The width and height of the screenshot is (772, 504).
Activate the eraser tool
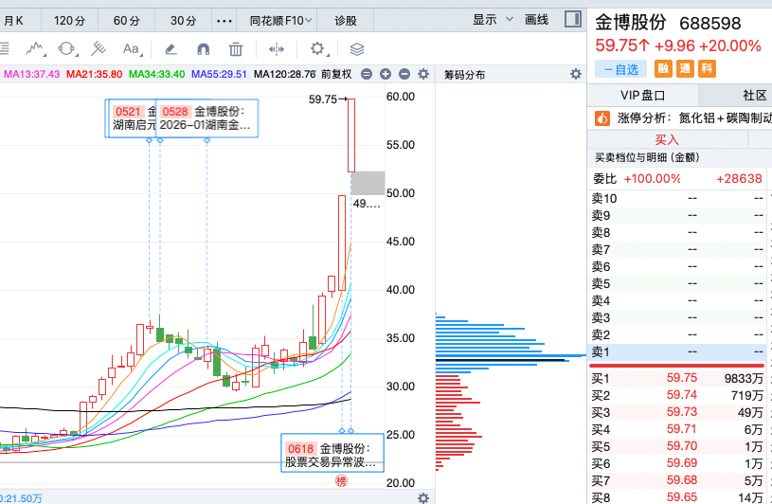pyautogui.click(x=171, y=48)
